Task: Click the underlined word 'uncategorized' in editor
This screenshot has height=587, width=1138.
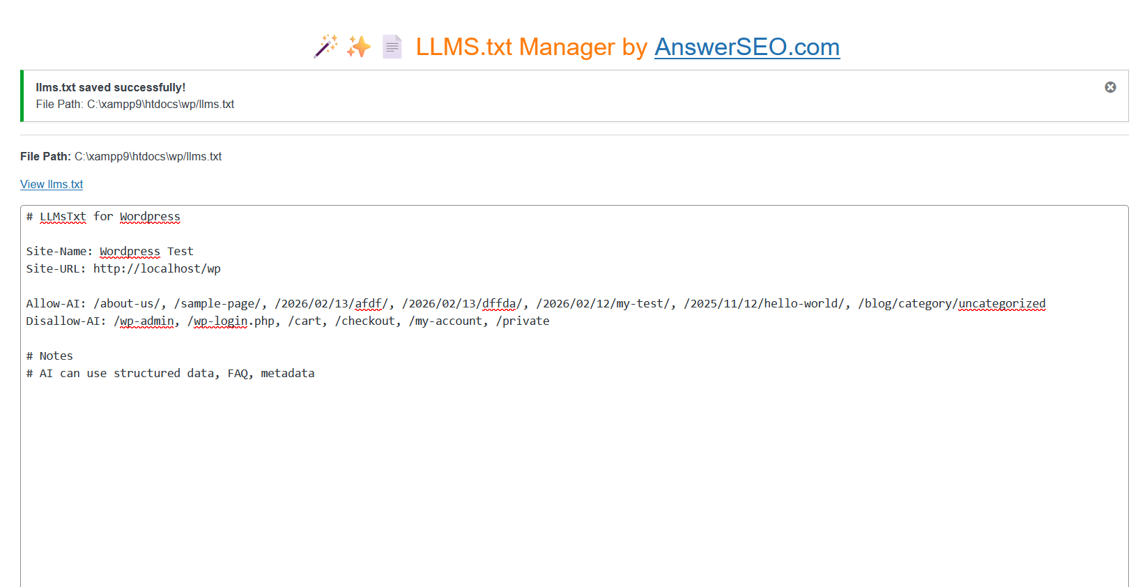Action: pos(1001,303)
